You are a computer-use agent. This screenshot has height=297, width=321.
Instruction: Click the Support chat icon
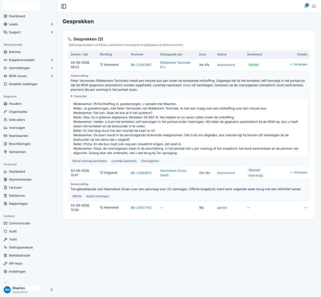pos(5,32)
